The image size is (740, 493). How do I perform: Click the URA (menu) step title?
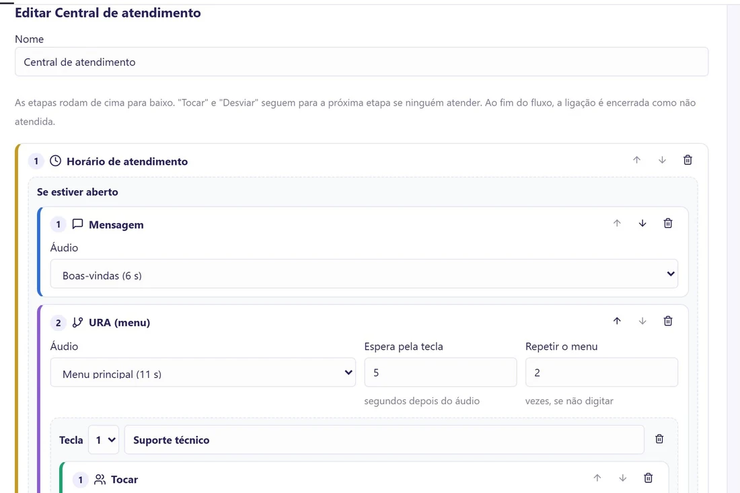119,323
